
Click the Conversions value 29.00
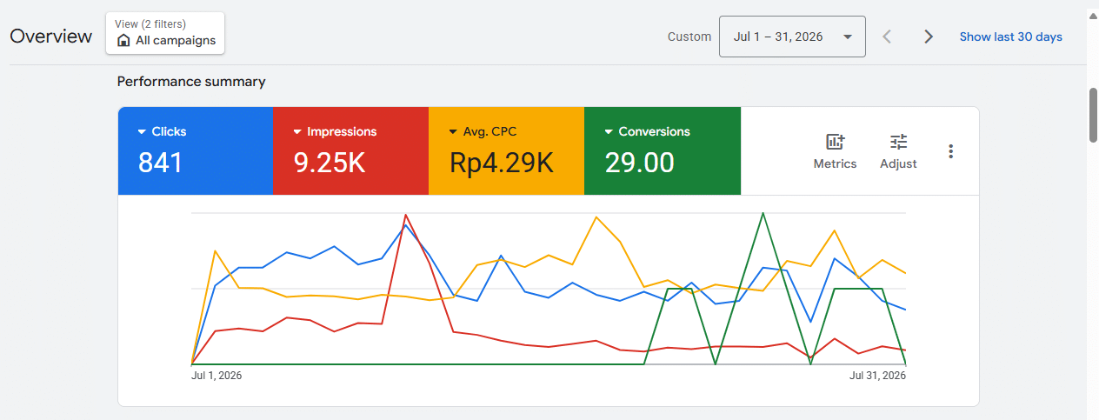pyautogui.click(x=640, y=163)
